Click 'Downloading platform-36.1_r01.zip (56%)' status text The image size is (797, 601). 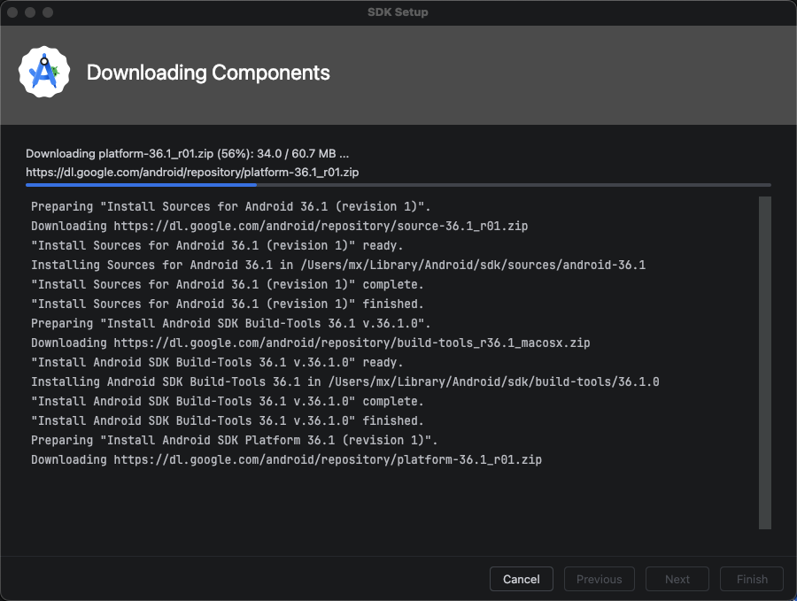click(x=188, y=153)
